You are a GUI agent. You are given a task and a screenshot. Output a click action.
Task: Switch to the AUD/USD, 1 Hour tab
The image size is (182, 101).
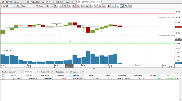coord(38,2)
